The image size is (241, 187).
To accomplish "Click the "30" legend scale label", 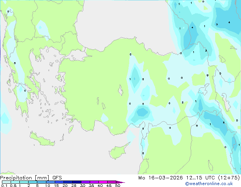I will (82, 185).
